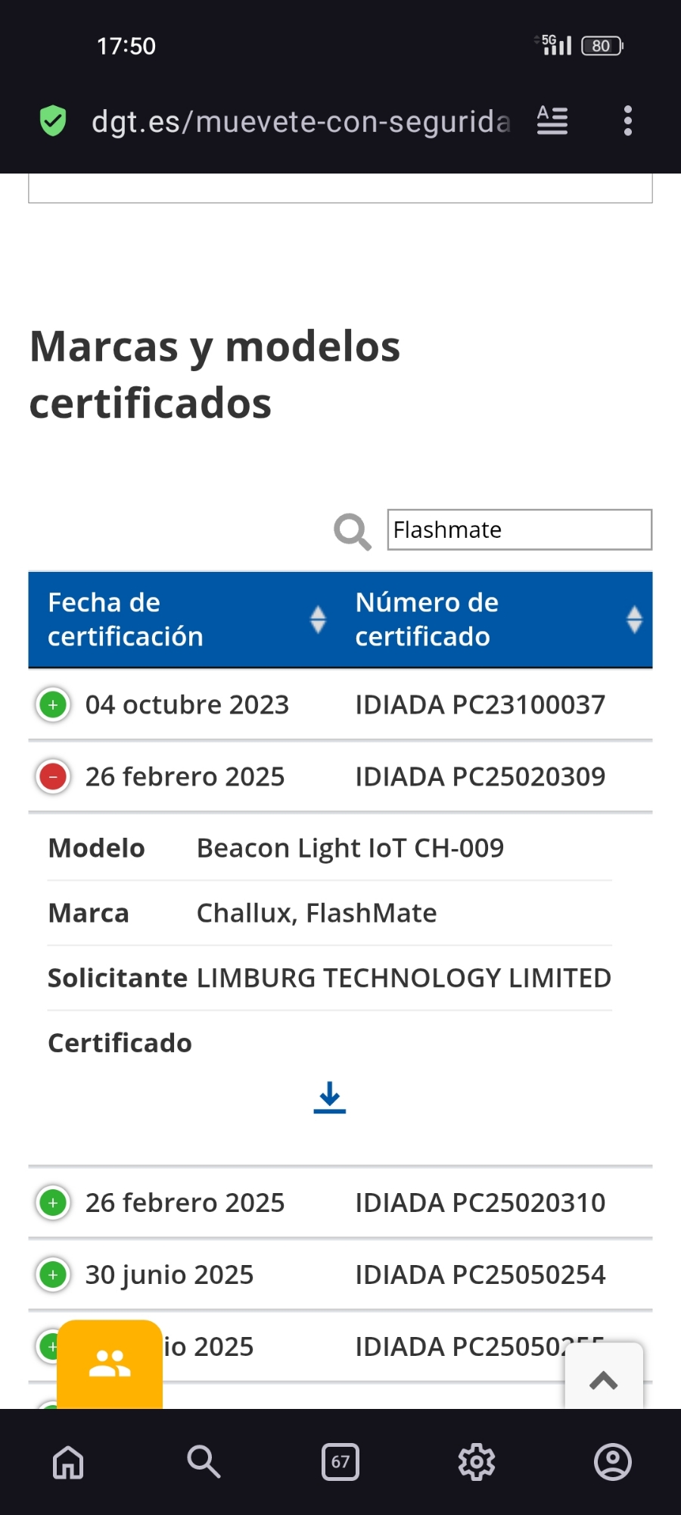This screenshot has height=1515, width=681.
Task: Expand the 30 junio 2025 row
Action: [53, 1275]
